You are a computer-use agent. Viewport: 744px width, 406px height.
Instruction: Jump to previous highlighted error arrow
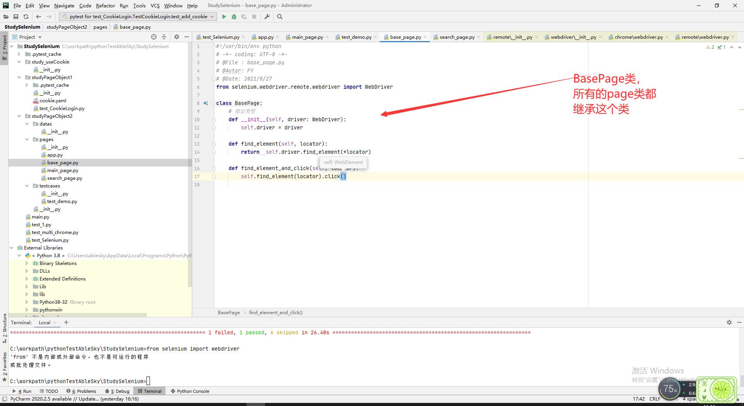pyautogui.click(x=732, y=47)
